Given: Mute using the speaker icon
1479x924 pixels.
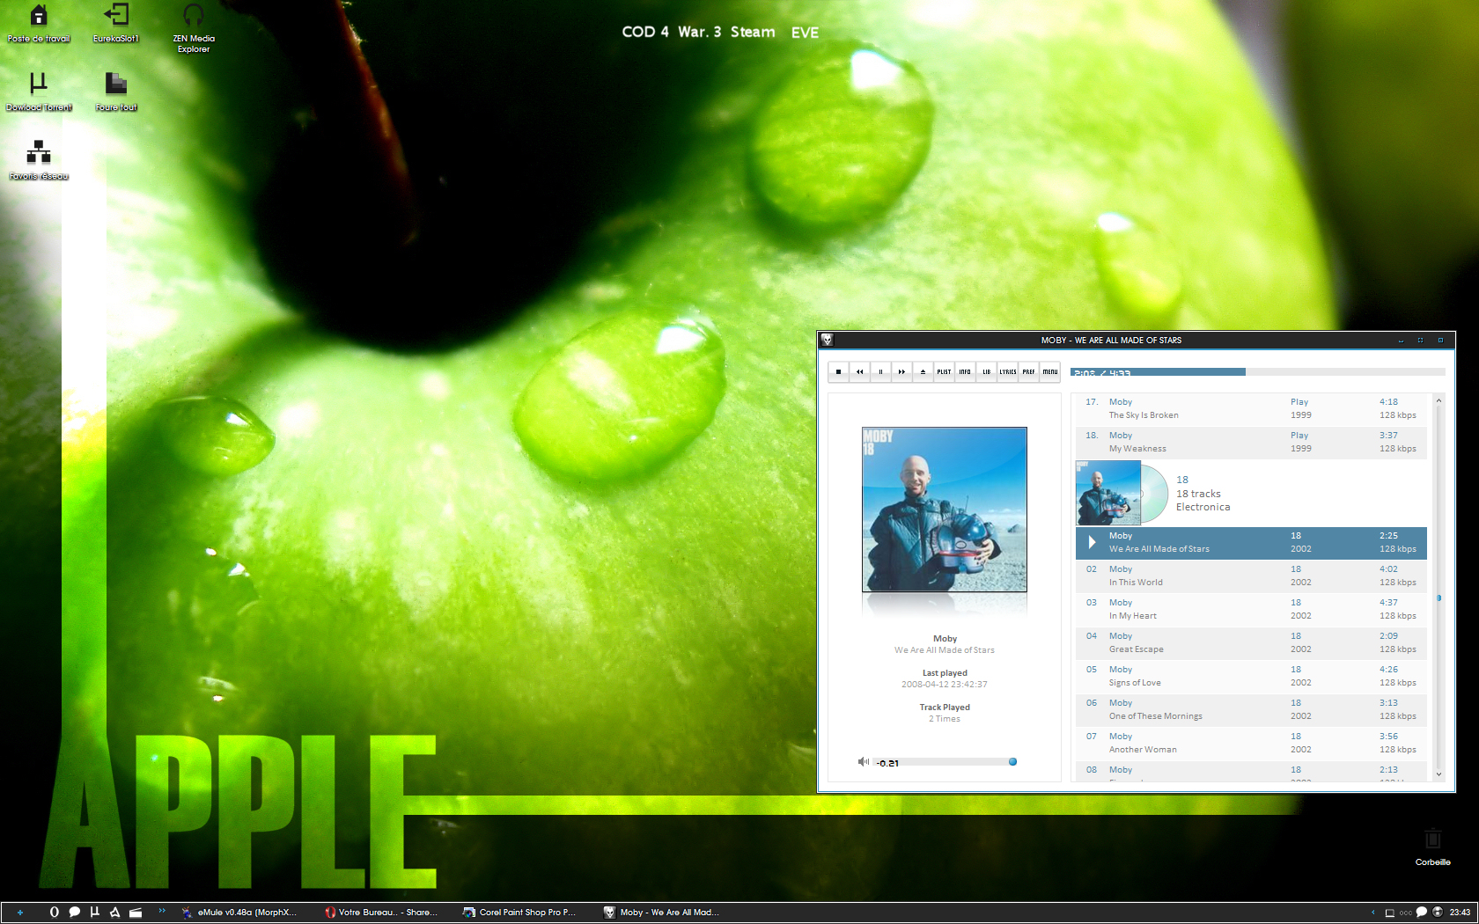Looking at the screenshot, I should coord(863,762).
